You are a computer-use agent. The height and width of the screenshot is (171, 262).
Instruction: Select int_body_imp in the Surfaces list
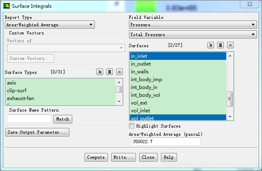pyautogui.click(x=178, y=80)
